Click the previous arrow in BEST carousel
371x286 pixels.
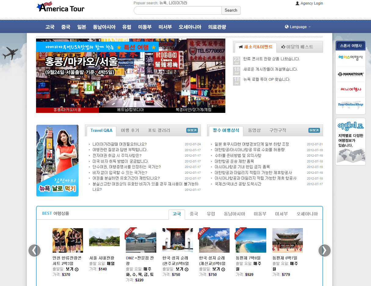(35, 251)
